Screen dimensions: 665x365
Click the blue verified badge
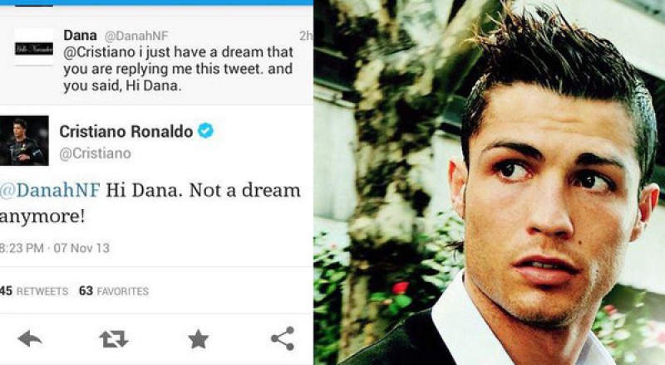coord(205,131)
